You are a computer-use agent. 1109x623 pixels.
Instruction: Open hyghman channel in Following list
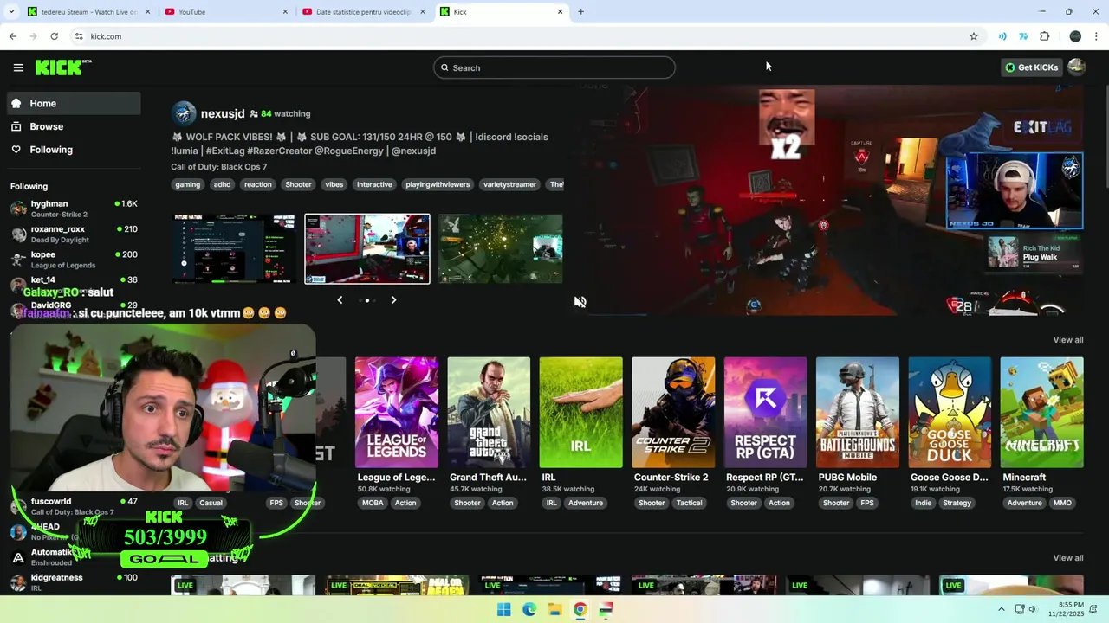(75, 209)
